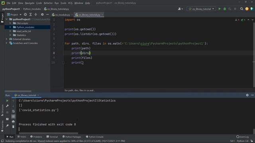The width and height of the screenshot is (255, 143).
Task: Select Statistics path line in console output
Action: [x=67, y=100]
